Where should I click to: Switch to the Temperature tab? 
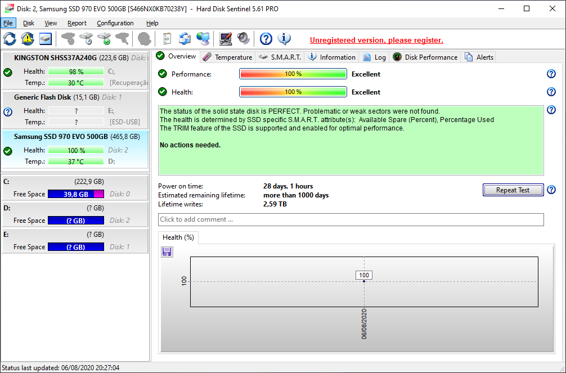coord(227,57)
